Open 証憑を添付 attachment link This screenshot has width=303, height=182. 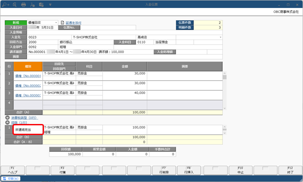coord(73,23)
